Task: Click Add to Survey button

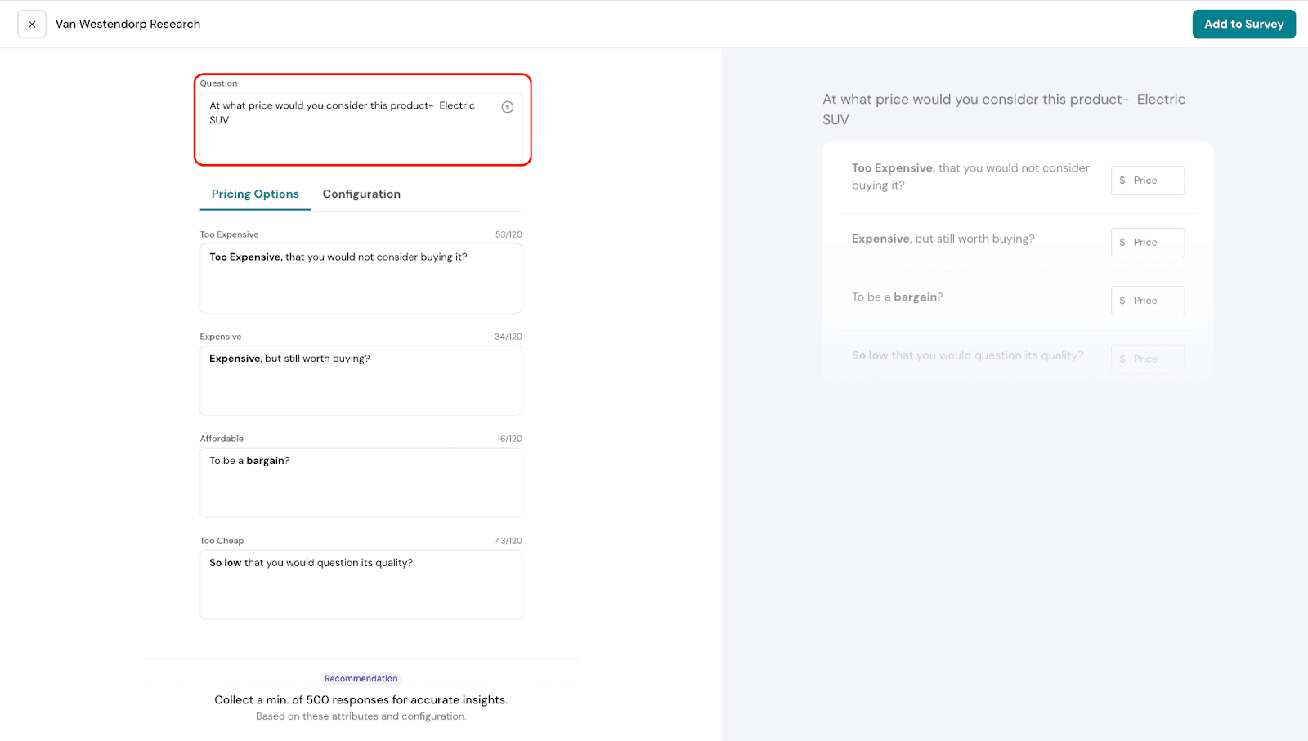Action: point(1243,25)
